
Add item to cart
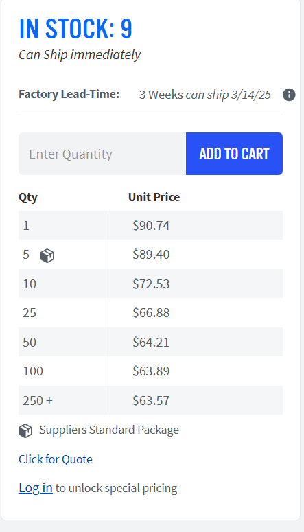(234, 154)
